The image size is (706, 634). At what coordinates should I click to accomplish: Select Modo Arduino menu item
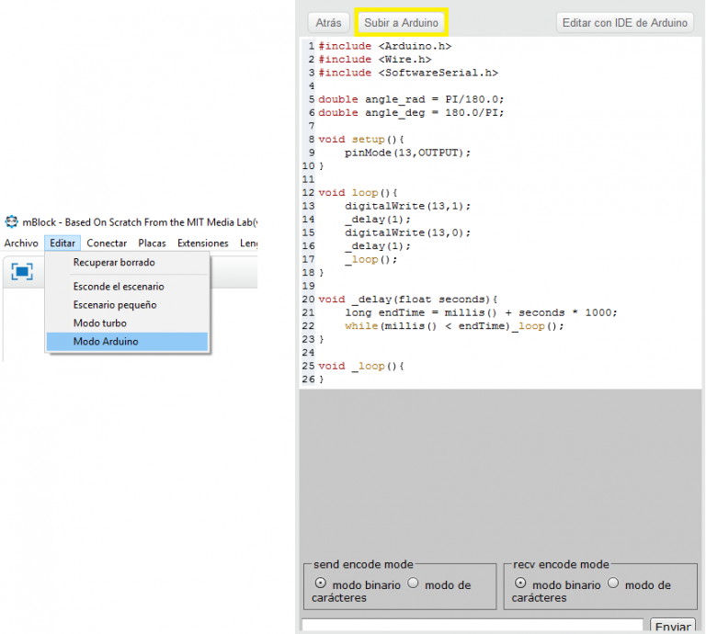point(106,342)
